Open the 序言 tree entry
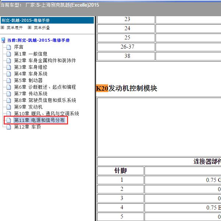 point(19,47)
